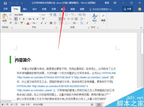The image size is (144, 107).
Task: Select Center alignment
Action: (x=65, y=19)
